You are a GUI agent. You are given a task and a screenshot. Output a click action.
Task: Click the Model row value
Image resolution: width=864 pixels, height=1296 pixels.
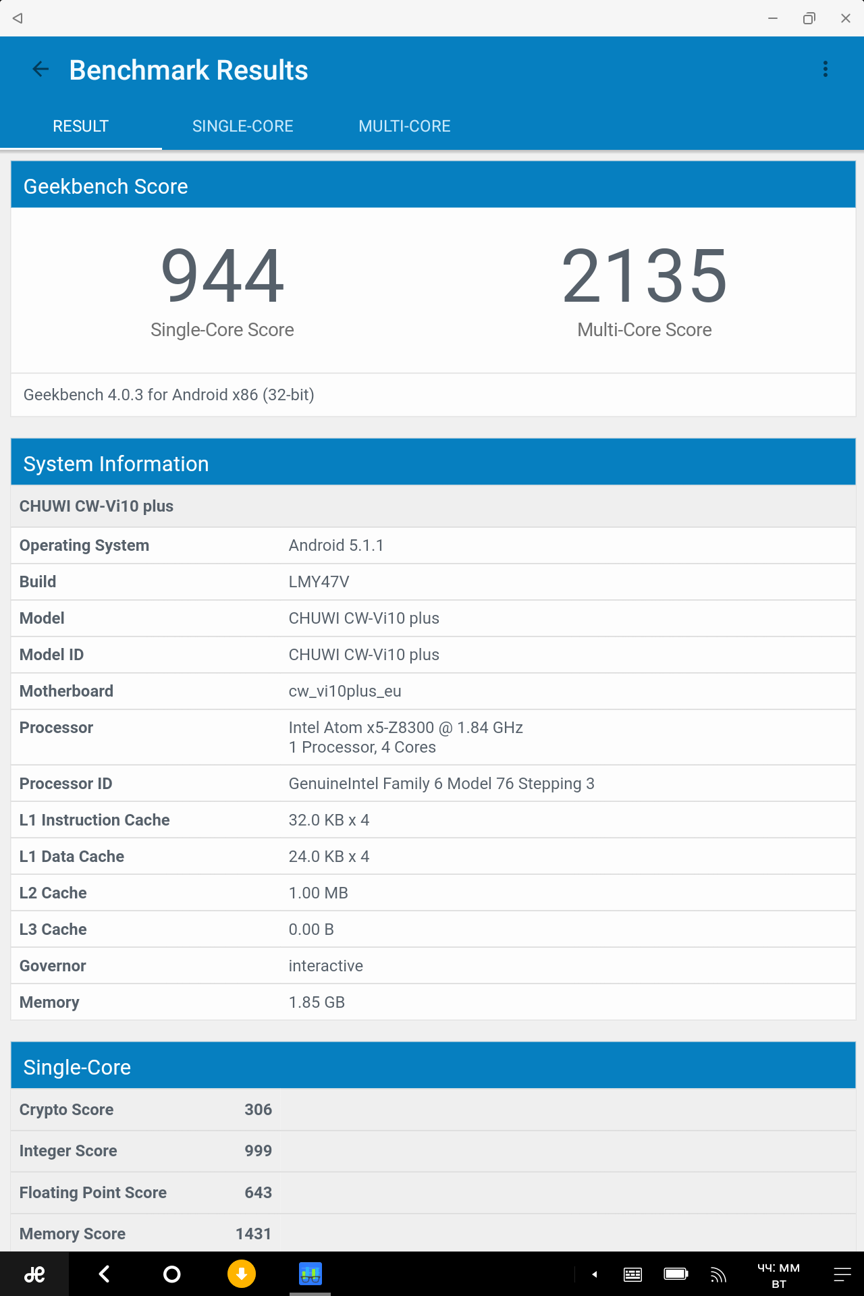[364, 618]
